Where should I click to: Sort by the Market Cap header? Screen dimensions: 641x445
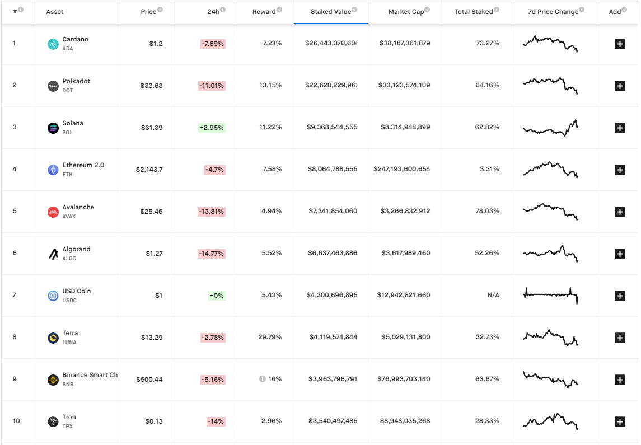406,12
